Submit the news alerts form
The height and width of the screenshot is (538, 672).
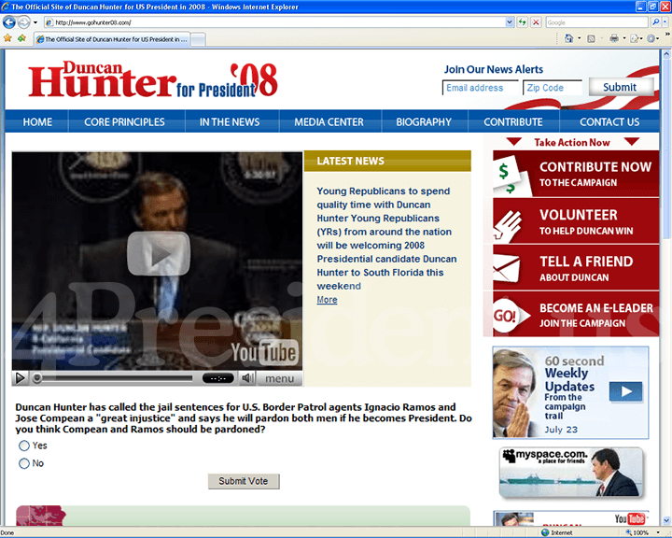621,87
